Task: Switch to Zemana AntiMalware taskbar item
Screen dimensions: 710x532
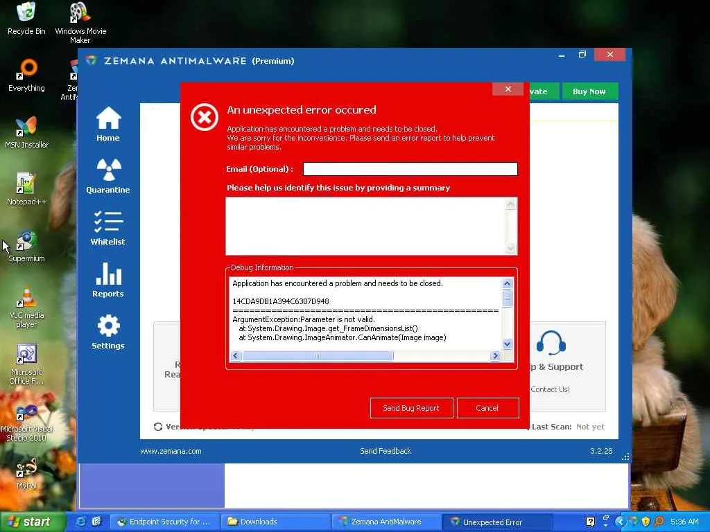Action: coord(386,522)
